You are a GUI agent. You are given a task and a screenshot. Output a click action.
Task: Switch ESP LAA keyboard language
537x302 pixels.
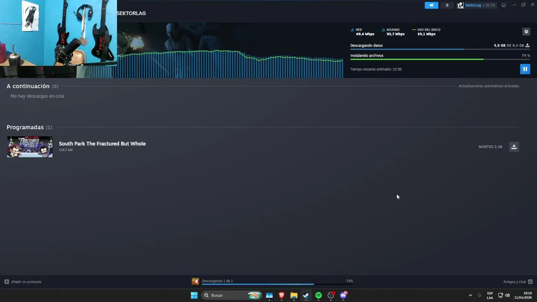coord(490,295)
